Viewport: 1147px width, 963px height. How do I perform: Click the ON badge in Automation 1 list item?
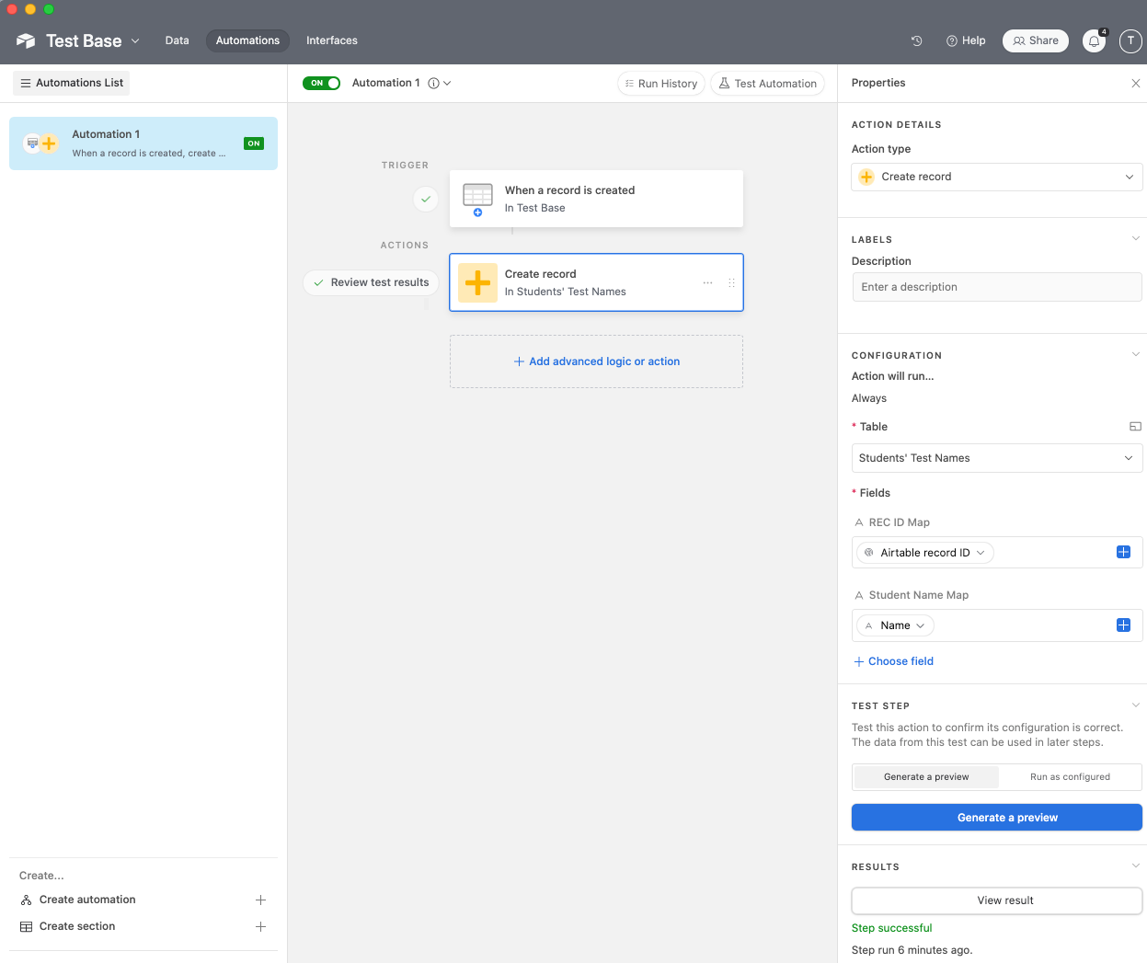tap(254, 143)
